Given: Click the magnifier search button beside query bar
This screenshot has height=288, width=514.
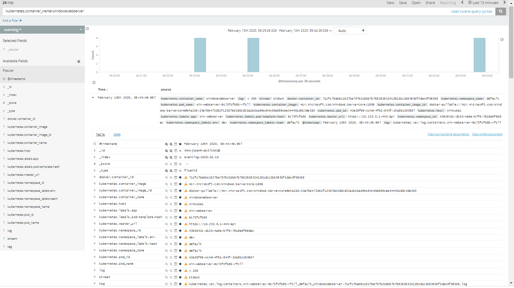Looking at the screenshot, I should tap(500, 11).
